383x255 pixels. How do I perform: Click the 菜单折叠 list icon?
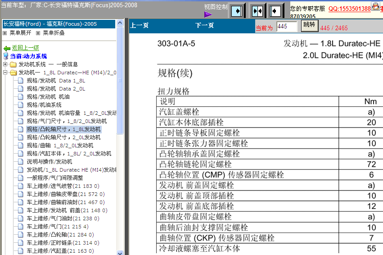point(38,33)
